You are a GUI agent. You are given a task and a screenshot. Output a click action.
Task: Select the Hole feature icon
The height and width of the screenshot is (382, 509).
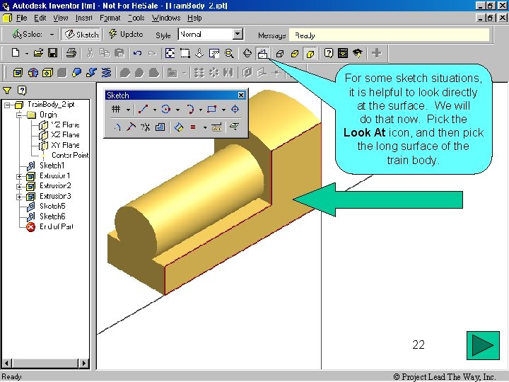[x=47, y=72]
